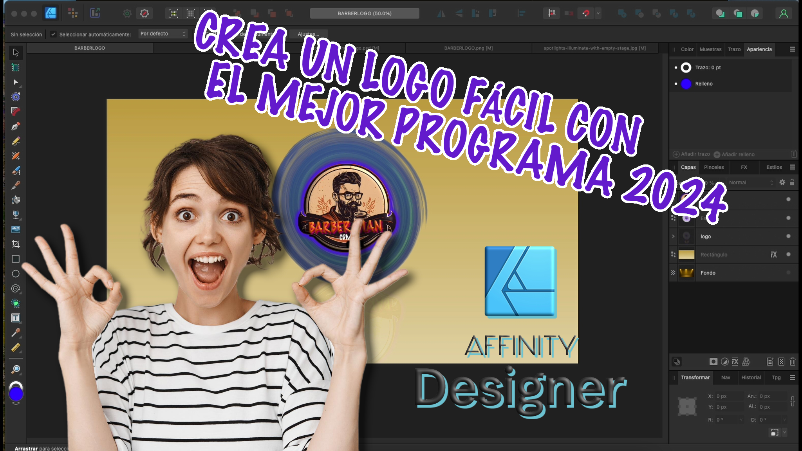The image size is (802, 451).
Task: Open account profile icon
Action: coord(784,14)
